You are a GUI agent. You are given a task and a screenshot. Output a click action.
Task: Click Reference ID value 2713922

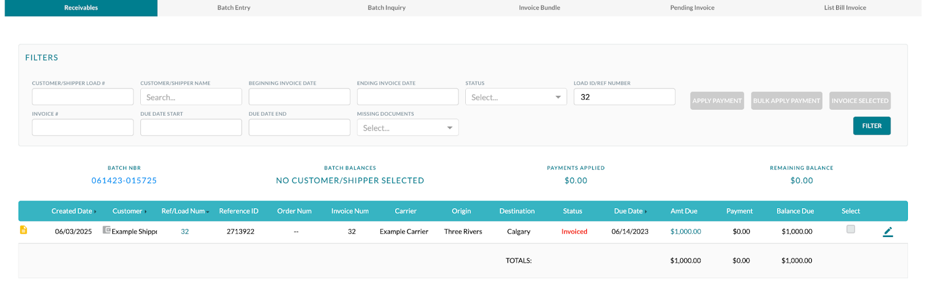tap(240, 231)
